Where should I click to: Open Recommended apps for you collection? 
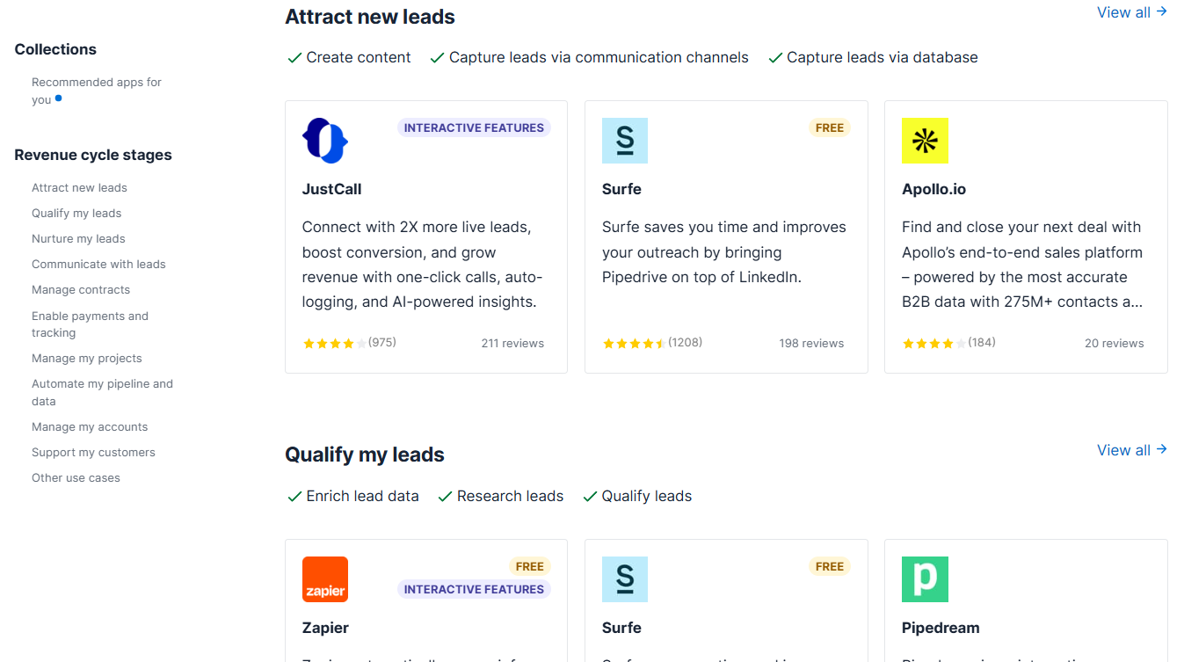pos(97,91)
